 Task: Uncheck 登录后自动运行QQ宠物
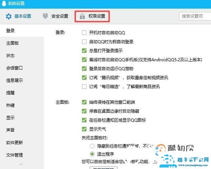click(x=84, y=69)
